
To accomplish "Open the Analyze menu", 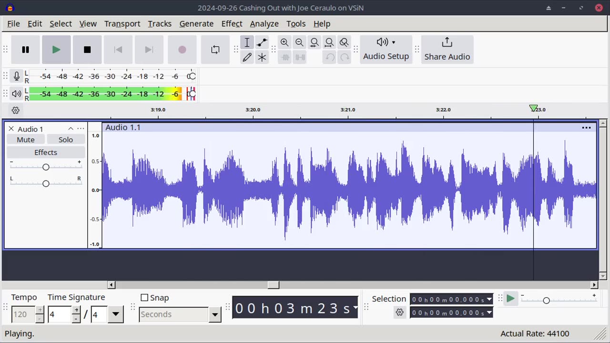I will coord(264,23).
